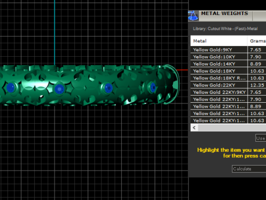
Task: Click leftmost blue gemstone on the ring
Action: (11, 87)
